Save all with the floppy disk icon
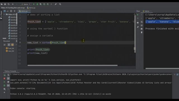 click(x=5, y=4)
